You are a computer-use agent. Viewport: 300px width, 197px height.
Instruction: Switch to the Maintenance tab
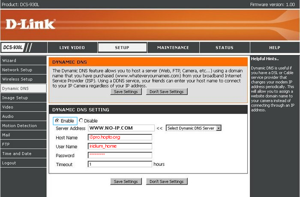pyautogui.click(x=173, y=48)
